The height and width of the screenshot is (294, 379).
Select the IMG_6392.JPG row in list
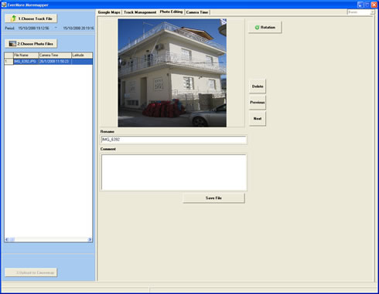click(49, 62)
